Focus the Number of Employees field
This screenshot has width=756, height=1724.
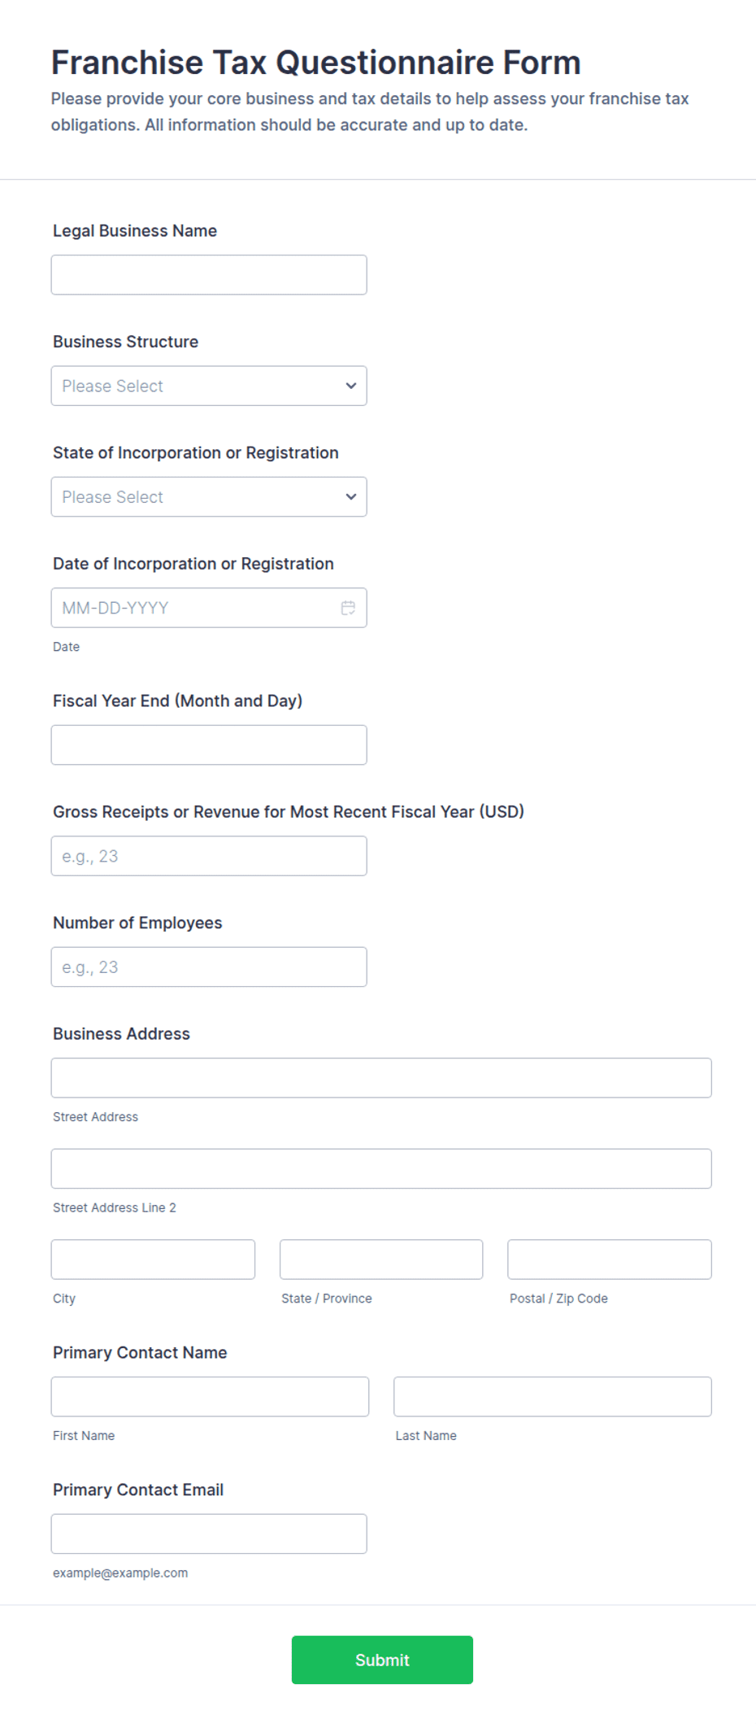(209, 967)
